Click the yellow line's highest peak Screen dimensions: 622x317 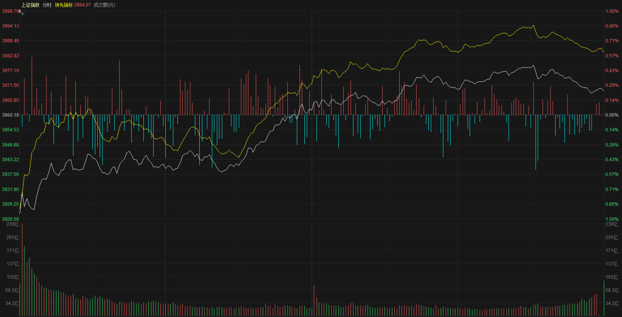tap(533, 26)
